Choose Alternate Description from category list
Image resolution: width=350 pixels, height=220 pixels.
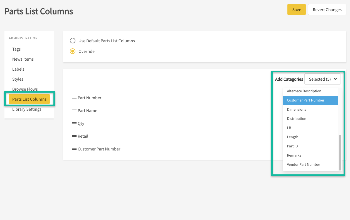pos(304,91)
